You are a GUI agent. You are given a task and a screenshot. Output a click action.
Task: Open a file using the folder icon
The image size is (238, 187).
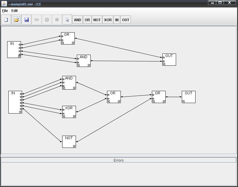pos(16,20)
